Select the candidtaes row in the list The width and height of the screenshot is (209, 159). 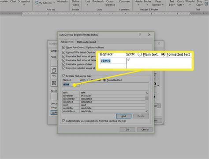click(x=104, y=111)
